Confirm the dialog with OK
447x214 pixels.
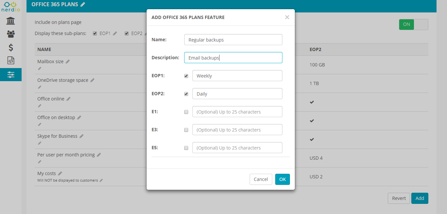(x=282, y=179)
